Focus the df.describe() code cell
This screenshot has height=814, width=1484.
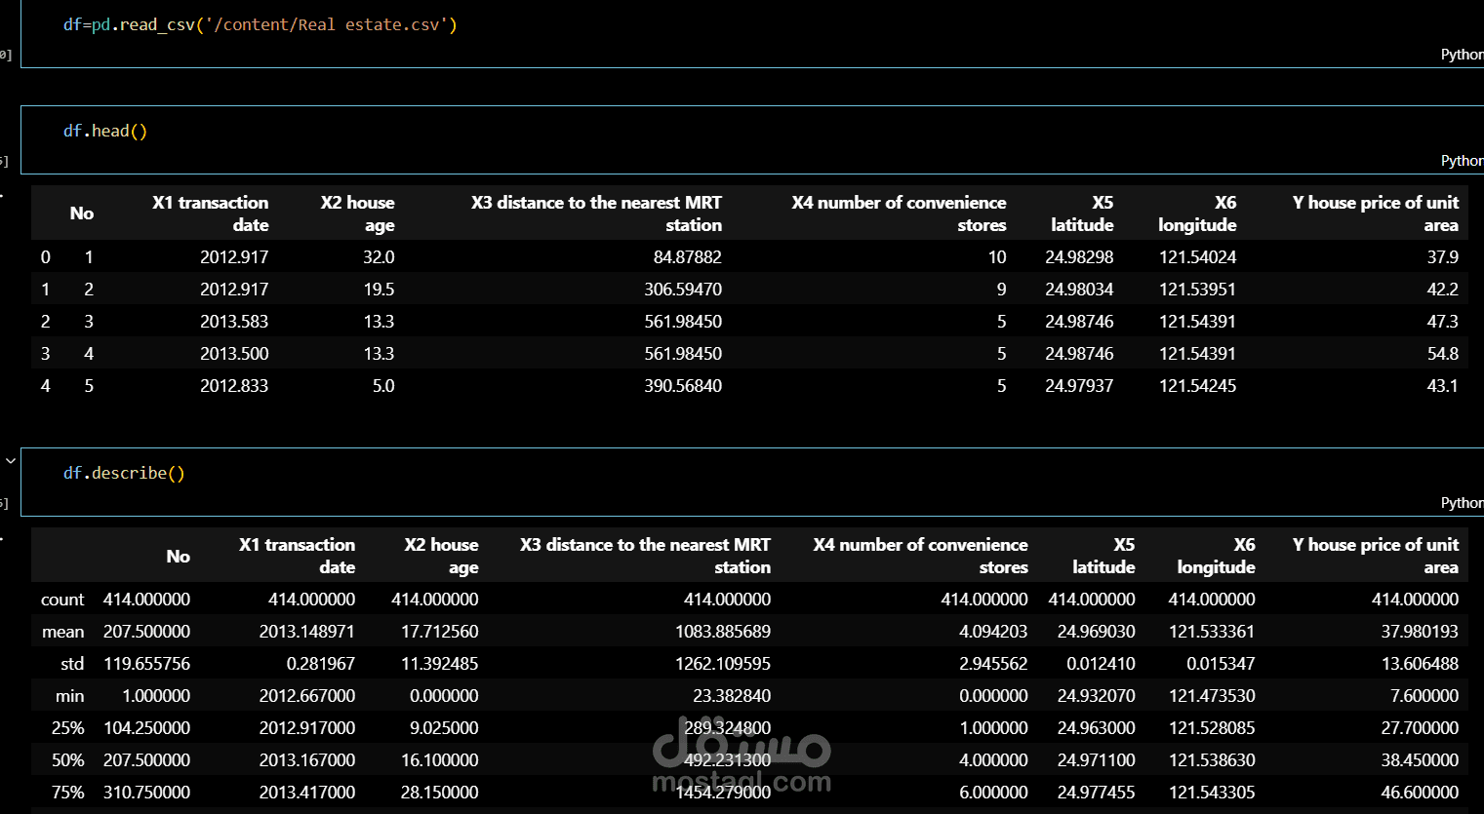pos(752,482)
